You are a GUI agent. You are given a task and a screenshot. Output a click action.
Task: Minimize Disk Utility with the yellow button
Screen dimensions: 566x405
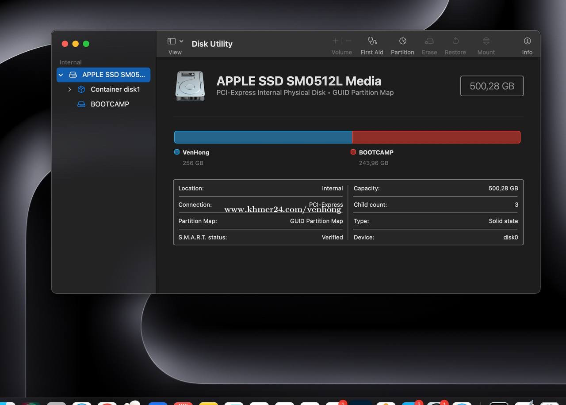pyautogui.click(x=76, y=44)
